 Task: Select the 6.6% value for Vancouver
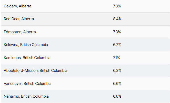[x=117, y=84]
